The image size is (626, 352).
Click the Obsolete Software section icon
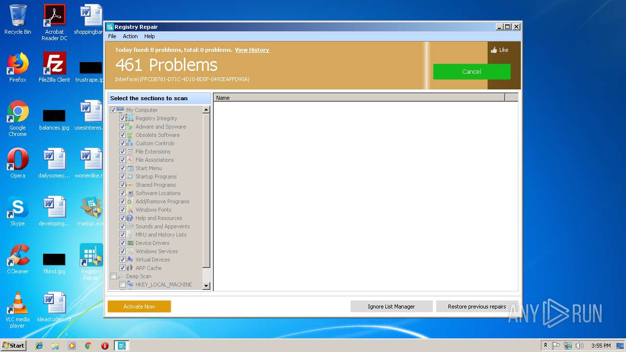[130, 135]
